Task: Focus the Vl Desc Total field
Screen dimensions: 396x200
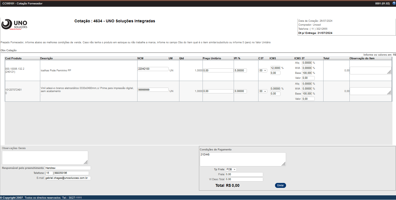Action: click(244, 180)
